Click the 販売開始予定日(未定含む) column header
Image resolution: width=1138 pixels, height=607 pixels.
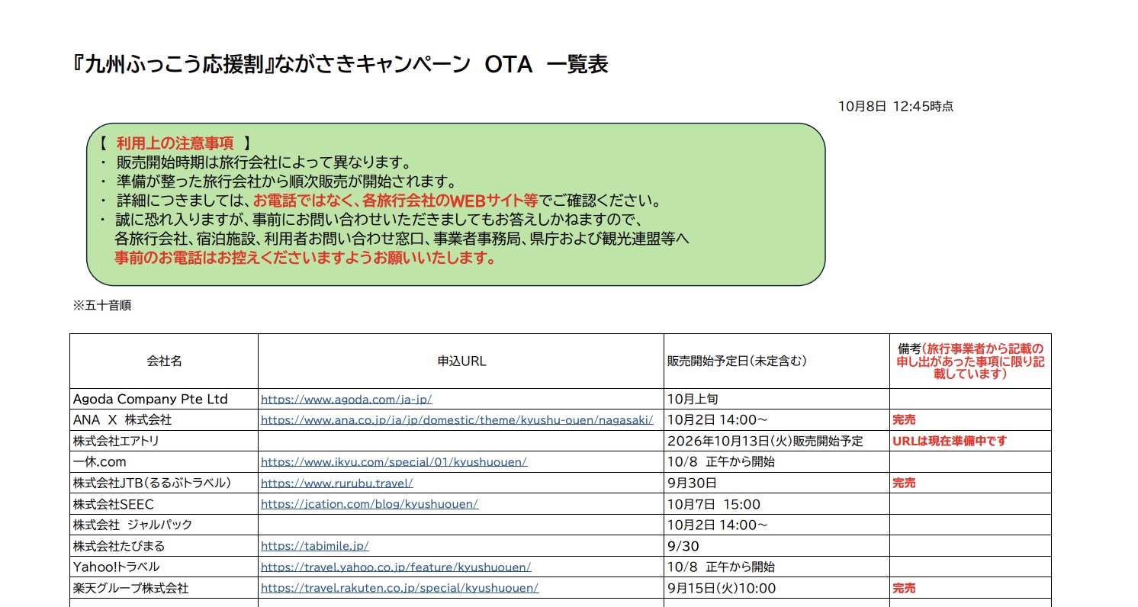(776, 361)
